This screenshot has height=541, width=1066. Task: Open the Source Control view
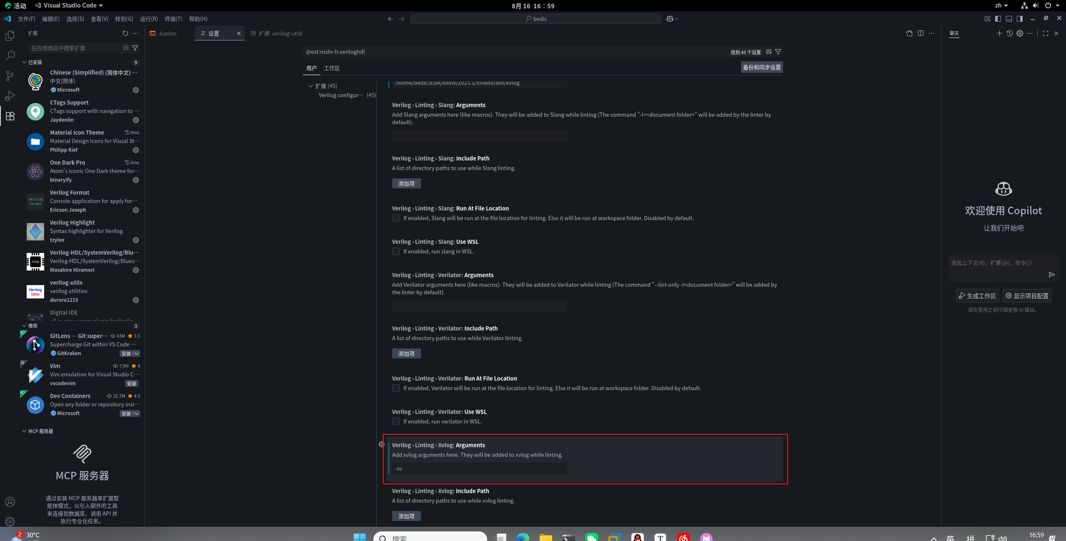pos(10,76)
